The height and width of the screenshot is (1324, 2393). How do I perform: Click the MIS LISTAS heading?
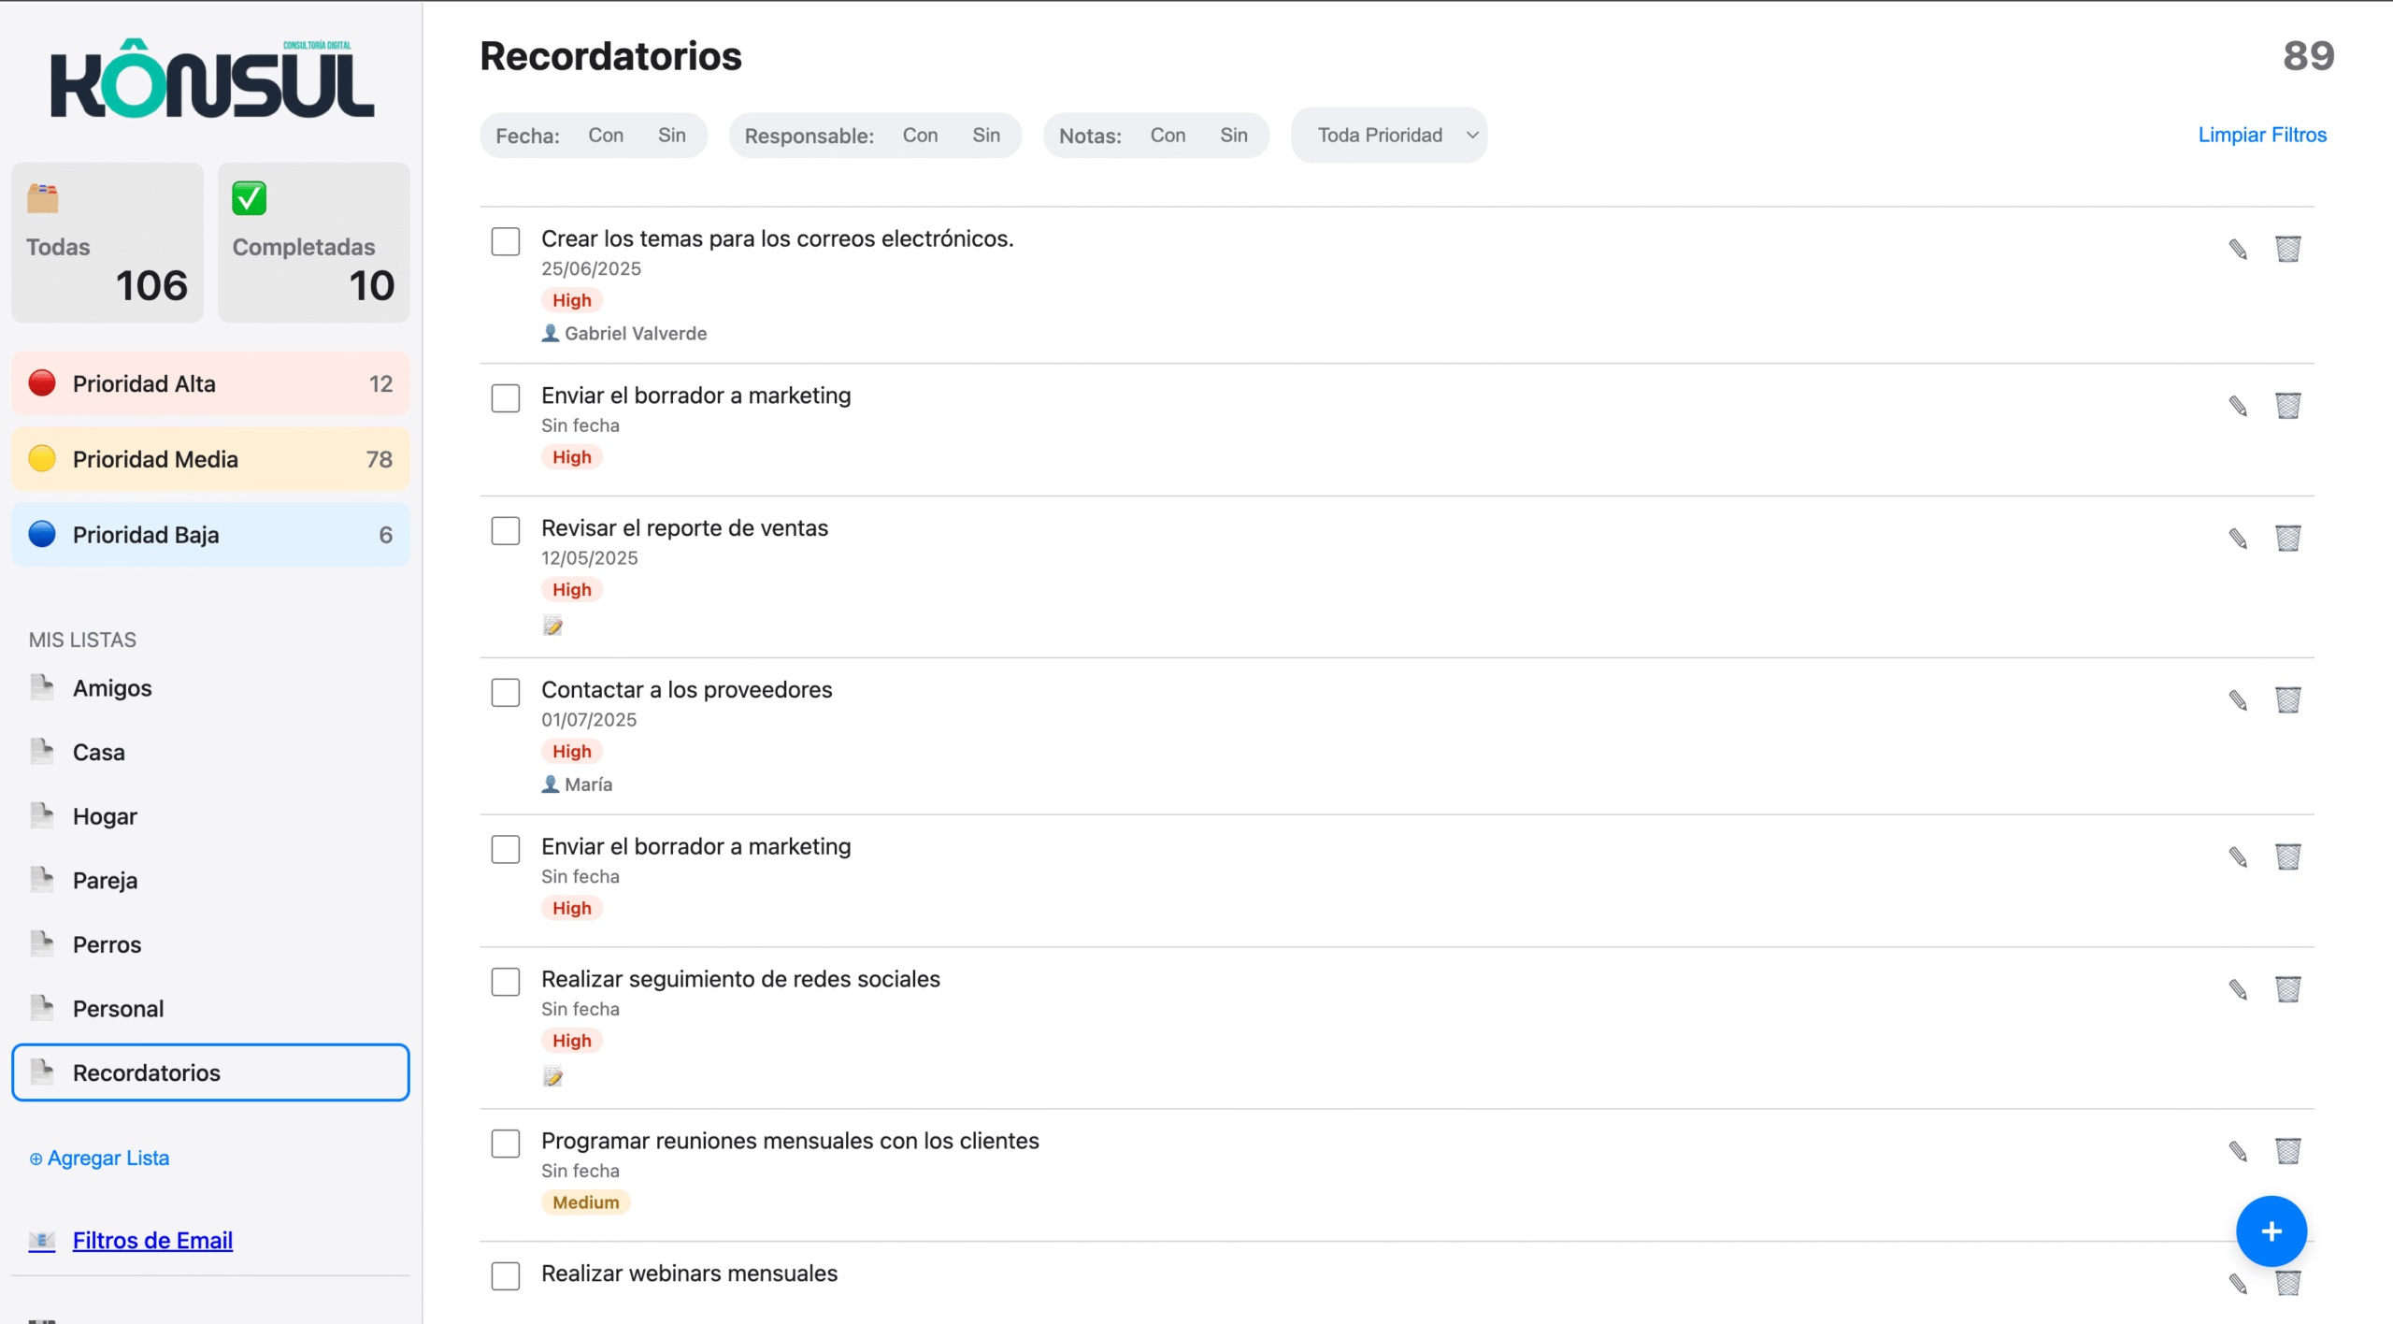click(82, 640)
